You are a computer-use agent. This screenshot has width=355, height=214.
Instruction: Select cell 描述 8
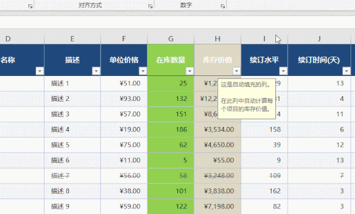click(x=72, y=191)
